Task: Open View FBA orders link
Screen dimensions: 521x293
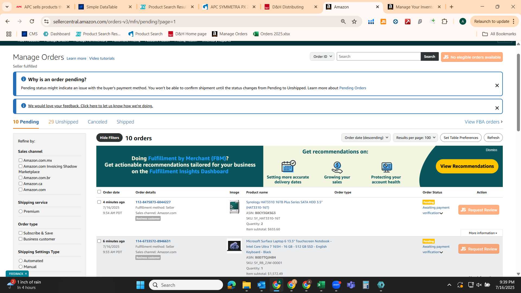Action: (x=484, y=122)
